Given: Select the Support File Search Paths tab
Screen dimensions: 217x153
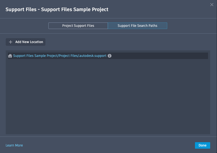Looking at the screenshot, I should 137,26.
